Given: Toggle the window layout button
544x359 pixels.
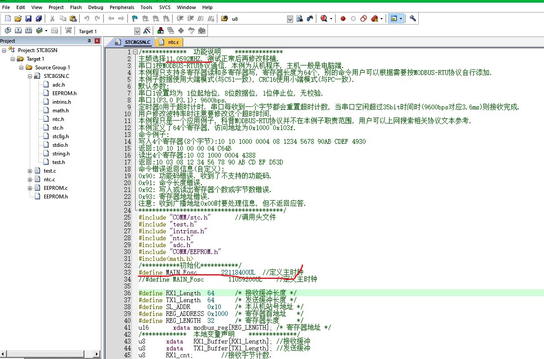Looking at the screenshot, I should point(393,19).
